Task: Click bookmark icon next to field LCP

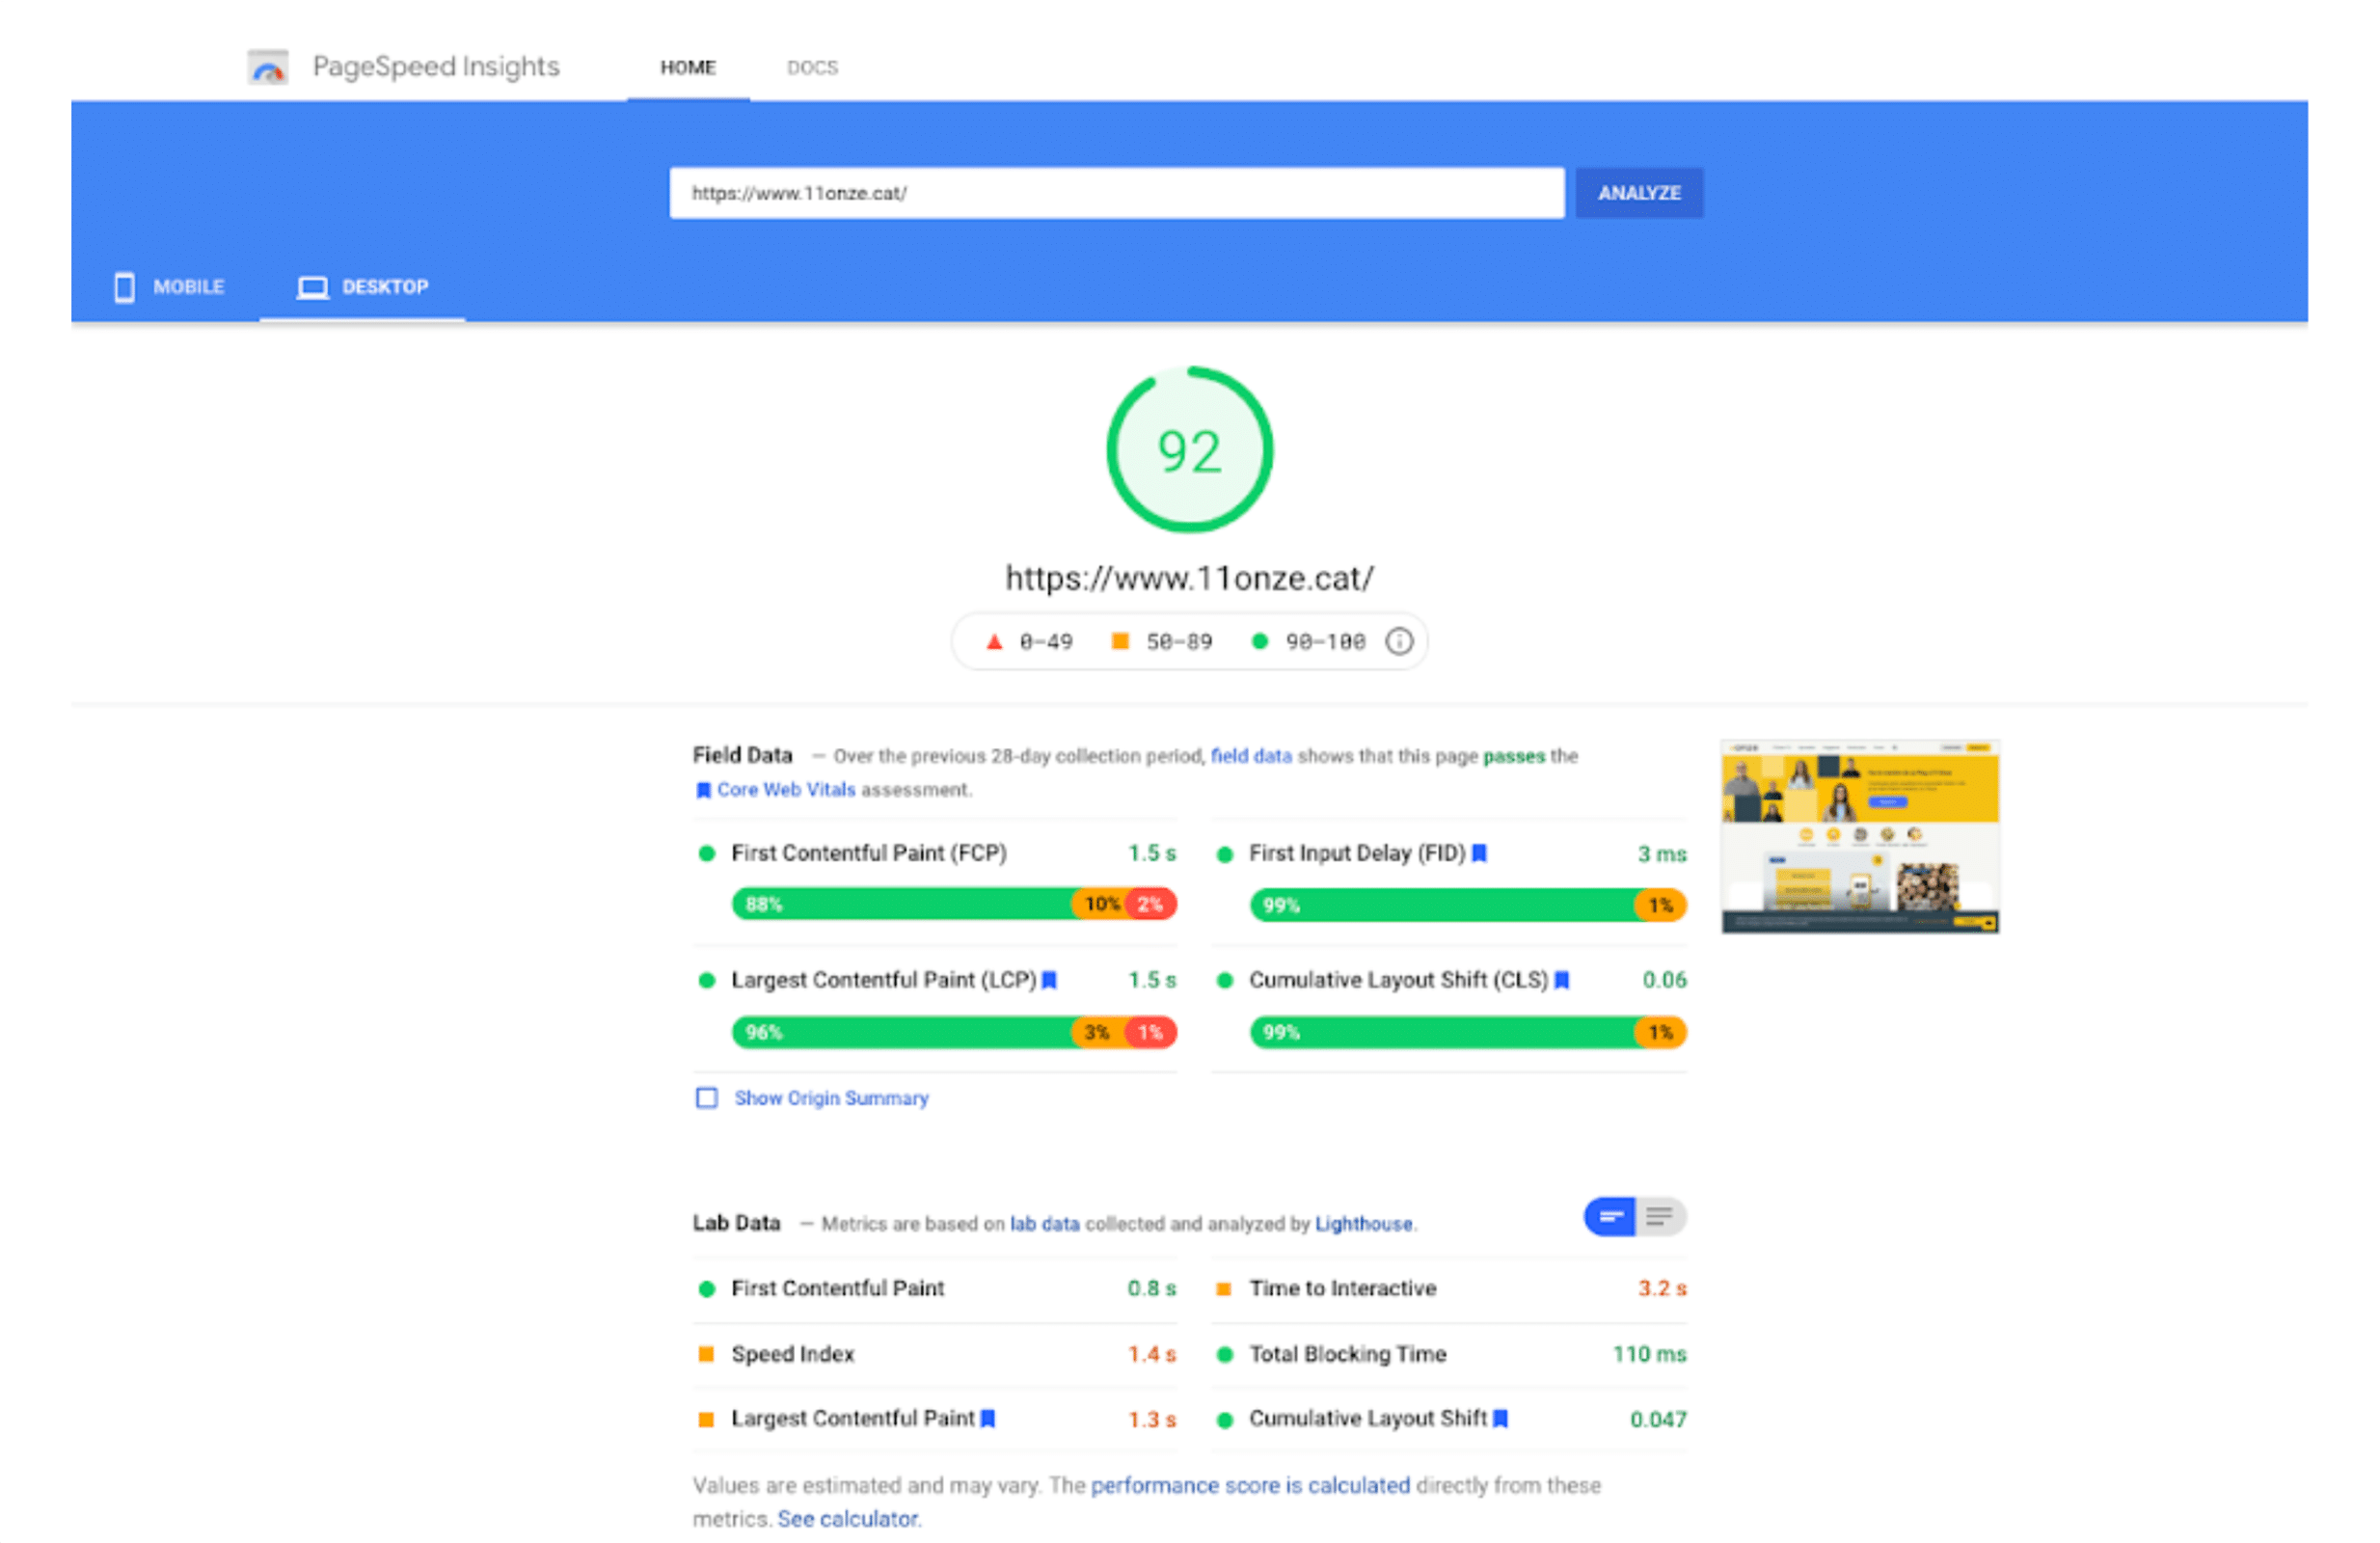Action: click(1049, 980)
